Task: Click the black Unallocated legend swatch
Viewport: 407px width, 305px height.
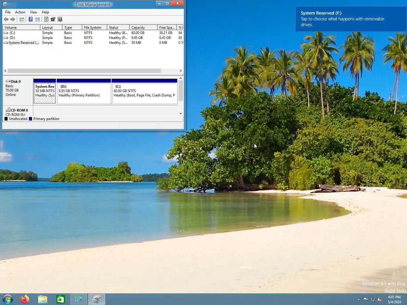Action: (x=6, y=119)
